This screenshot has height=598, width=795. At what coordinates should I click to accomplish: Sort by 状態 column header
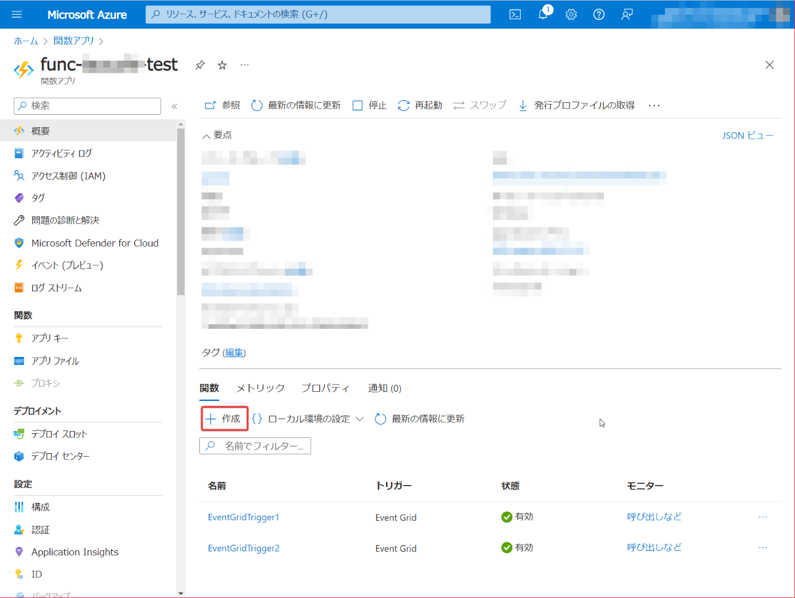(x=511, y=486)
